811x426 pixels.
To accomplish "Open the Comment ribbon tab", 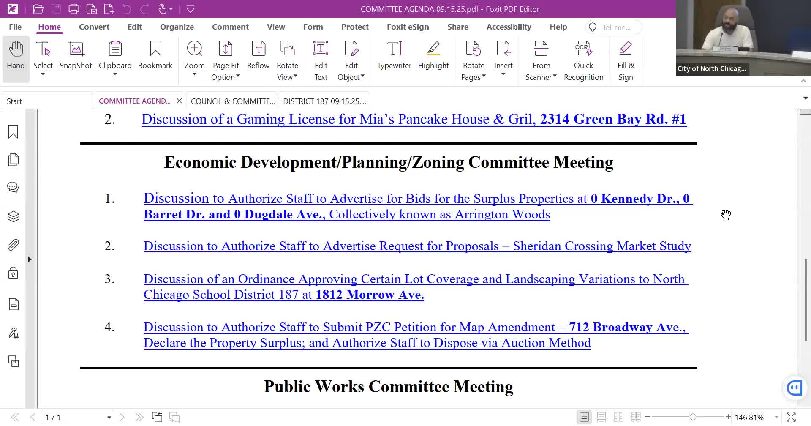I will (x=230, y=27).
